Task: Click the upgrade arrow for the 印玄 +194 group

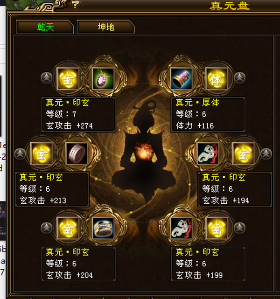Action: (266, 153)
